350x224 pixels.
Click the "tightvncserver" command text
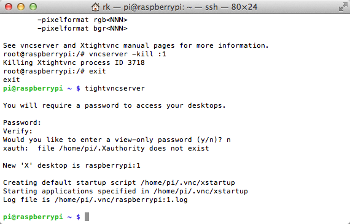click(115, 88)
